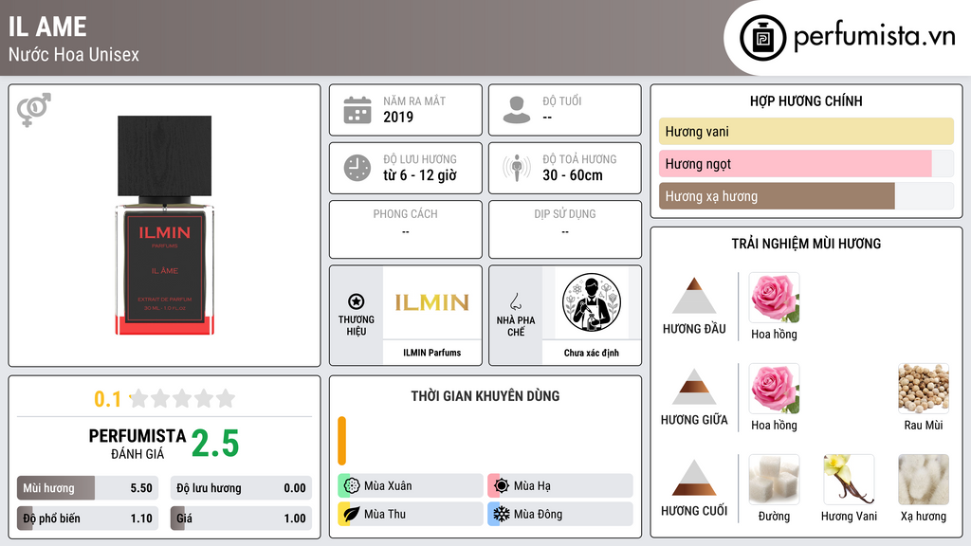Image resolution: width=971 pixels, height=546 pixels.
Task: Click the calendar icon beside Năm ra mắt
Action: coord(357,110)
